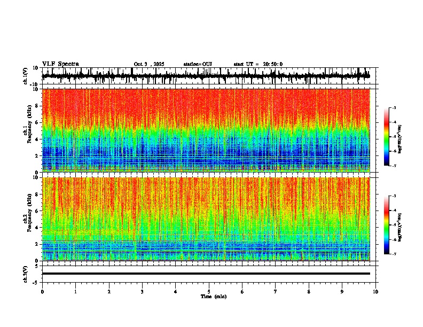The width and height of the screenshot is (423, 327).
Task: Select the "Oct. 3 , 2025" date text
Action: 149,64
